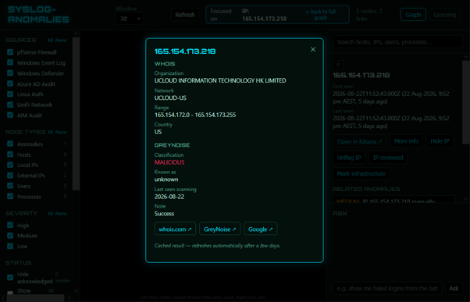Viewport: 470px width, 302px height.
Task: Toggle Anomalies node type checkbox
Action: coord(10,144)
